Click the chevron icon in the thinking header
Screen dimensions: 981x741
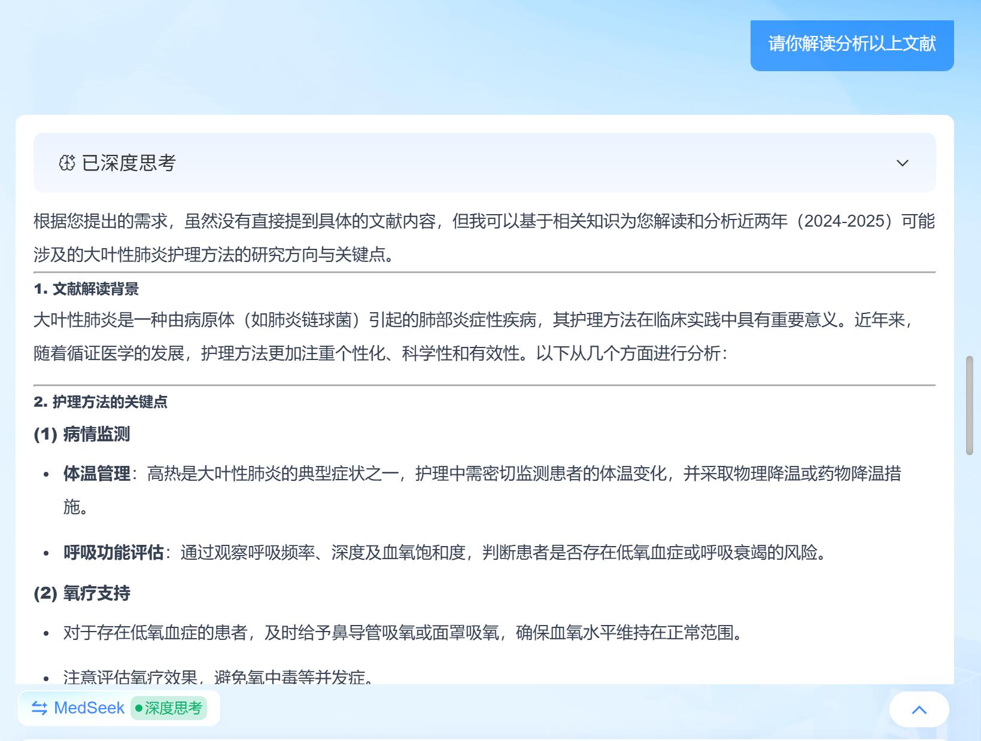pos(903,163)
